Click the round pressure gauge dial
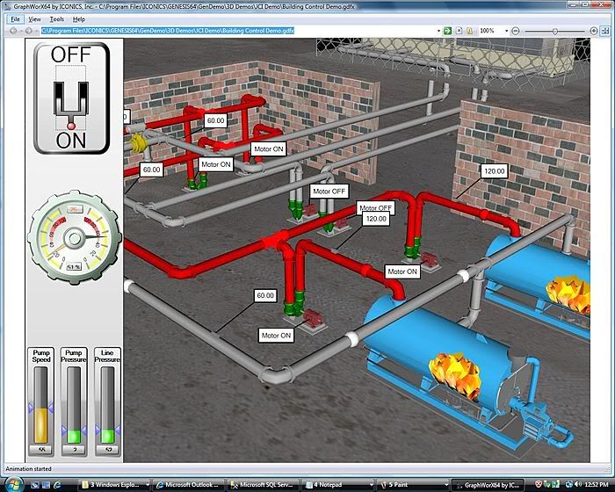 [x=74, y=238]
